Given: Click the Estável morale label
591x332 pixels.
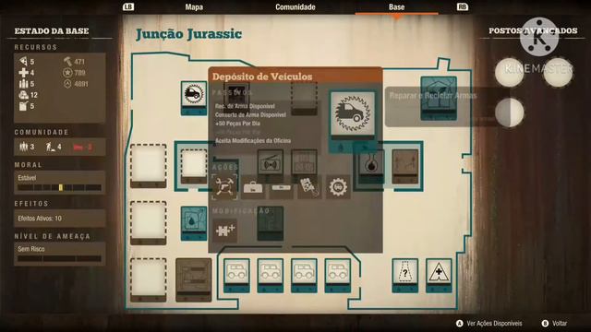Looking at the screenshot, I should tap(27, 178).
